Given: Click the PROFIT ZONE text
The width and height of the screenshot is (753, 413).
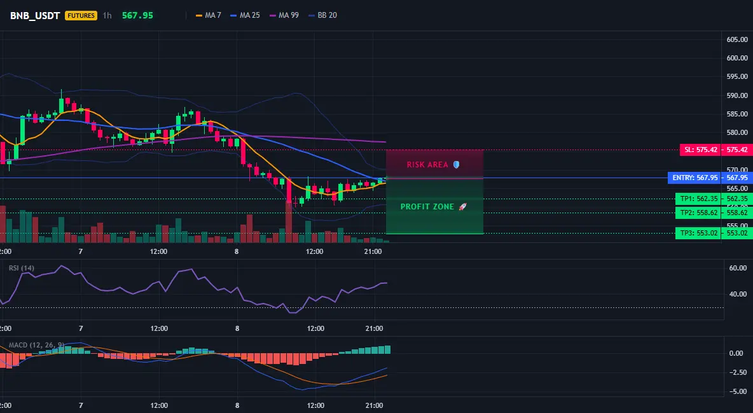Looking at the screenshot, I should coord(427,206).
